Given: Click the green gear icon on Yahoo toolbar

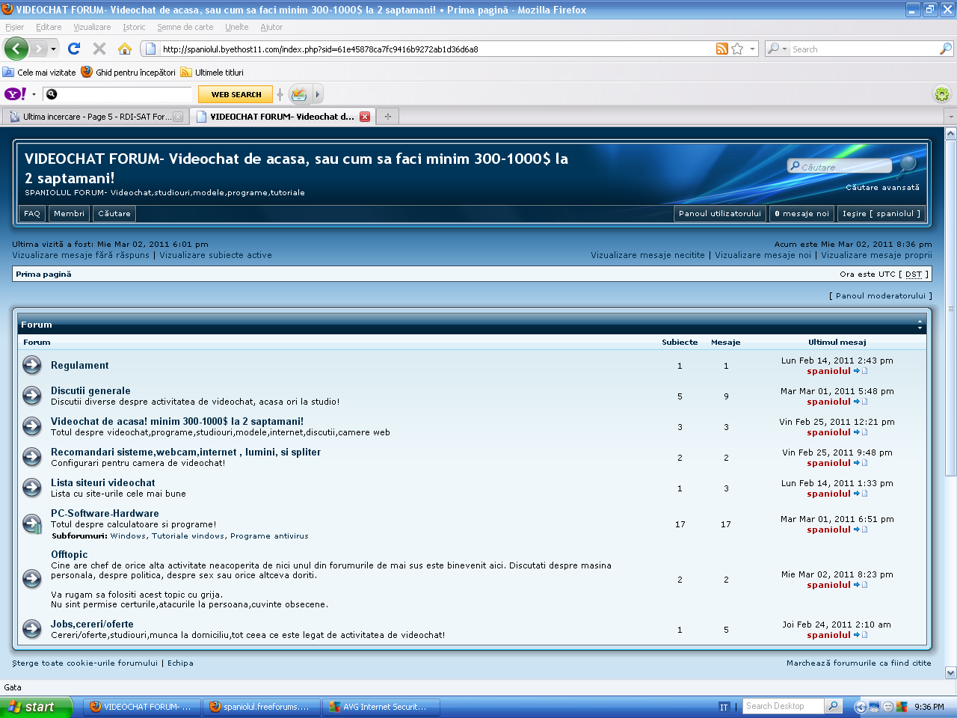Looking at the screenshot, I should pyautogui.click(x=942, y=94).
